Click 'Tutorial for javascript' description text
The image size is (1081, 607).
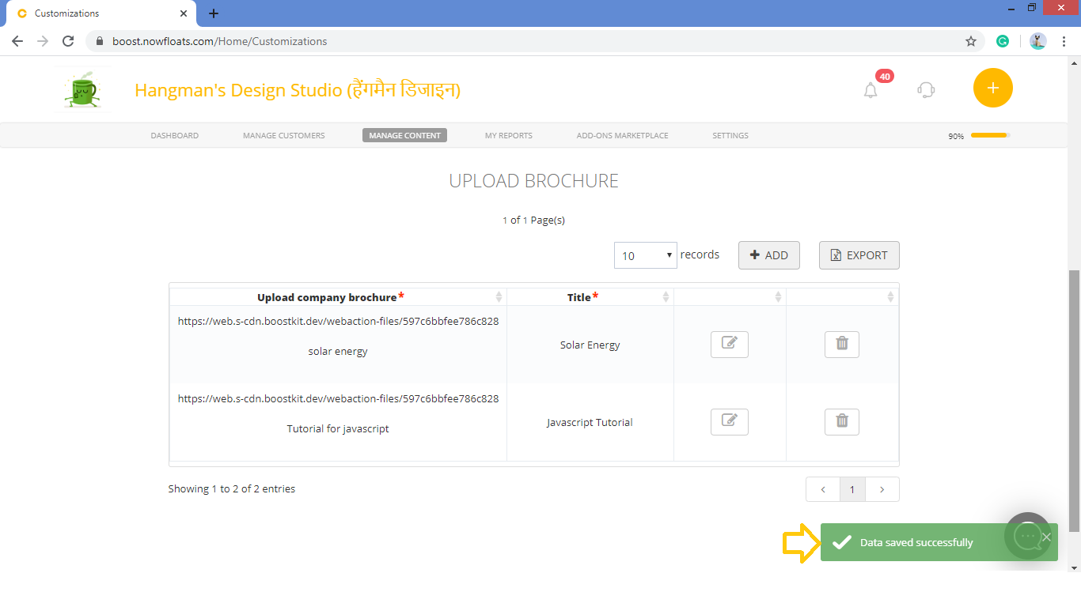(338, 429)
